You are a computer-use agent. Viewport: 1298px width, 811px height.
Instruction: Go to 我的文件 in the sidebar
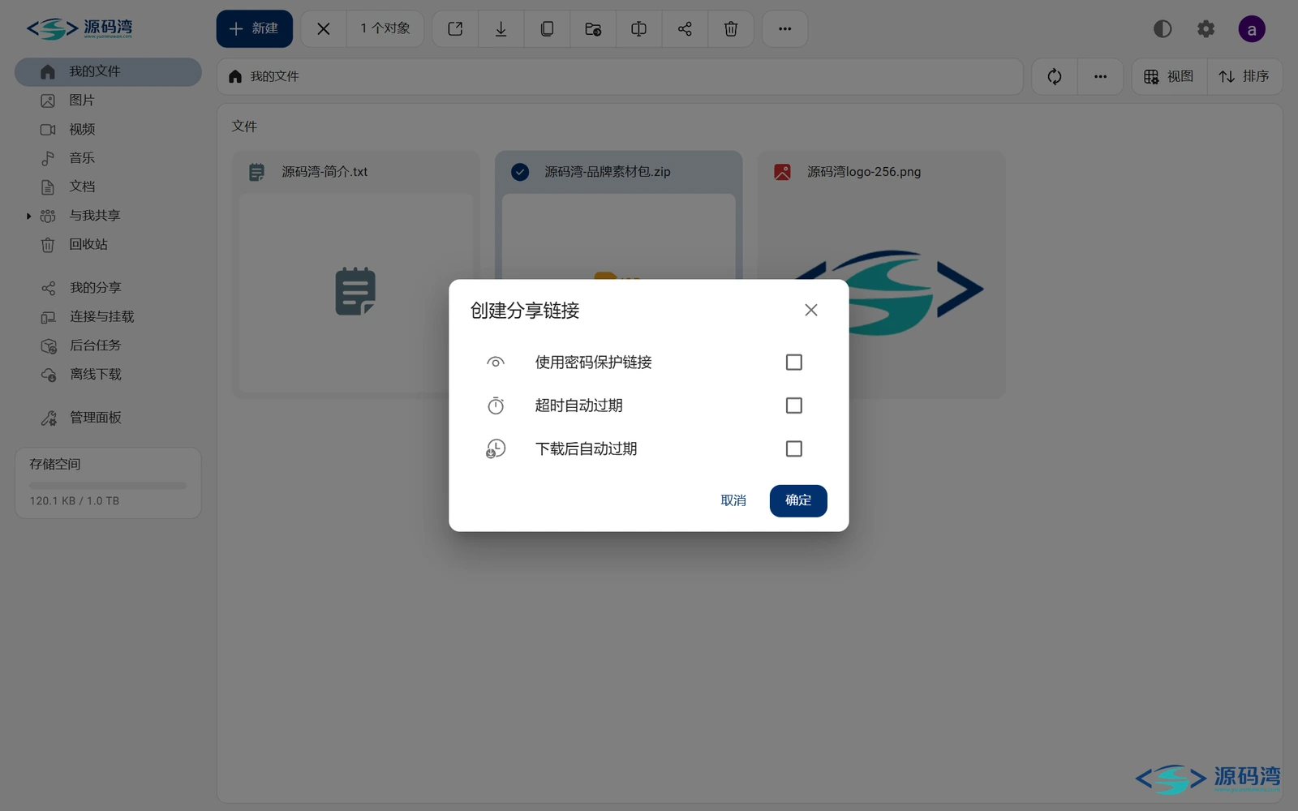click(108, 72)
